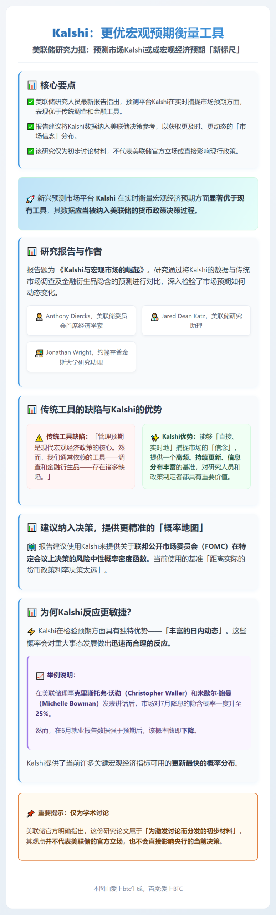Click the green Kalshi优势 card
Screen dimensions: 276x915
[x=196, y=456]
